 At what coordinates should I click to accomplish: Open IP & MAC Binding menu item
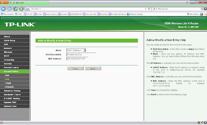(15, 99)
